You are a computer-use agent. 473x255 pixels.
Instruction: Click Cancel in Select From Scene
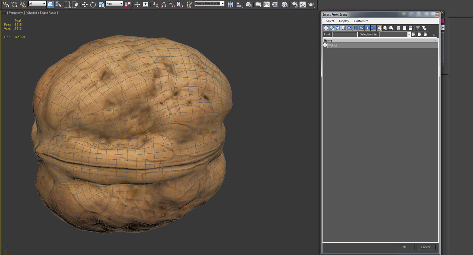(x=425, y=247)
